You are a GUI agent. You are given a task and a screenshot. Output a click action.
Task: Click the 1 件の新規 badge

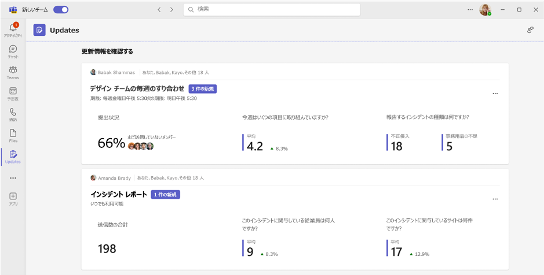click(x=166, y=195)
